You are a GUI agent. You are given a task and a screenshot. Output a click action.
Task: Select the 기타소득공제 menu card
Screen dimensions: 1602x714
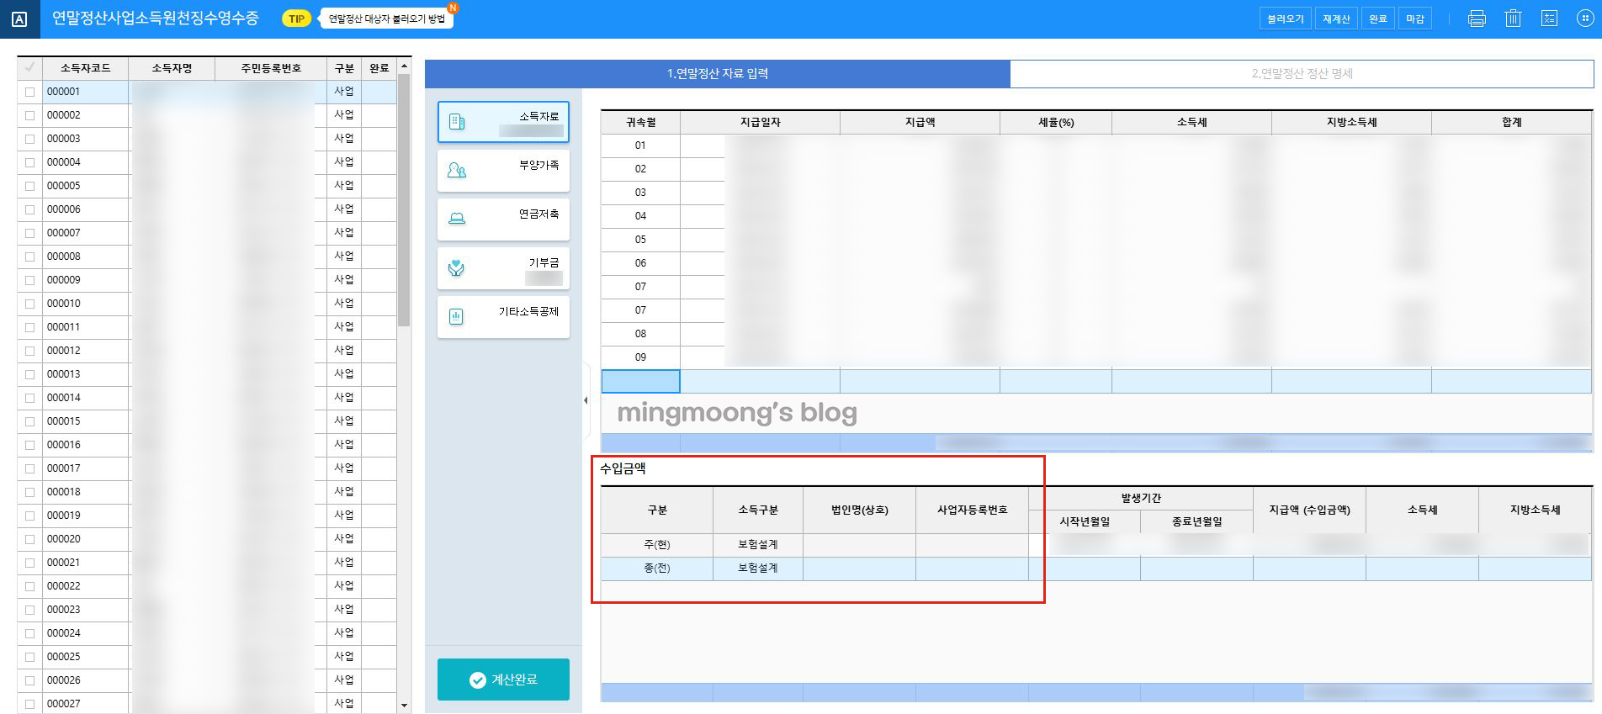tap(503, 317)
